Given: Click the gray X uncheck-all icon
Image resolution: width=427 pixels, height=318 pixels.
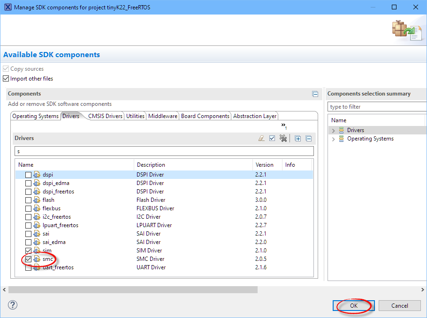Looking at the screenshot, I should click(283, 139).
